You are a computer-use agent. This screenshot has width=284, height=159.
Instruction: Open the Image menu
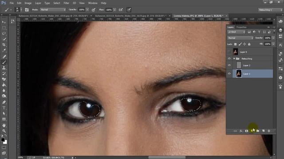coord(28,3)
